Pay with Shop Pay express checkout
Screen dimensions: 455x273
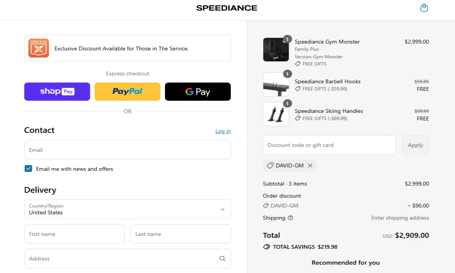pos(57,92)
